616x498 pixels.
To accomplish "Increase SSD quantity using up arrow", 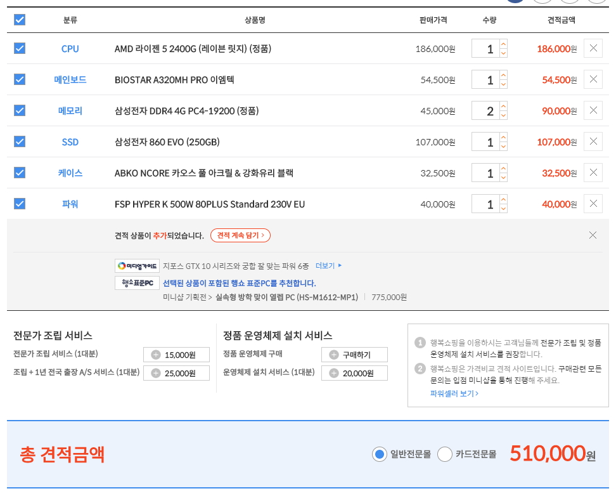I will pos(503,137).
